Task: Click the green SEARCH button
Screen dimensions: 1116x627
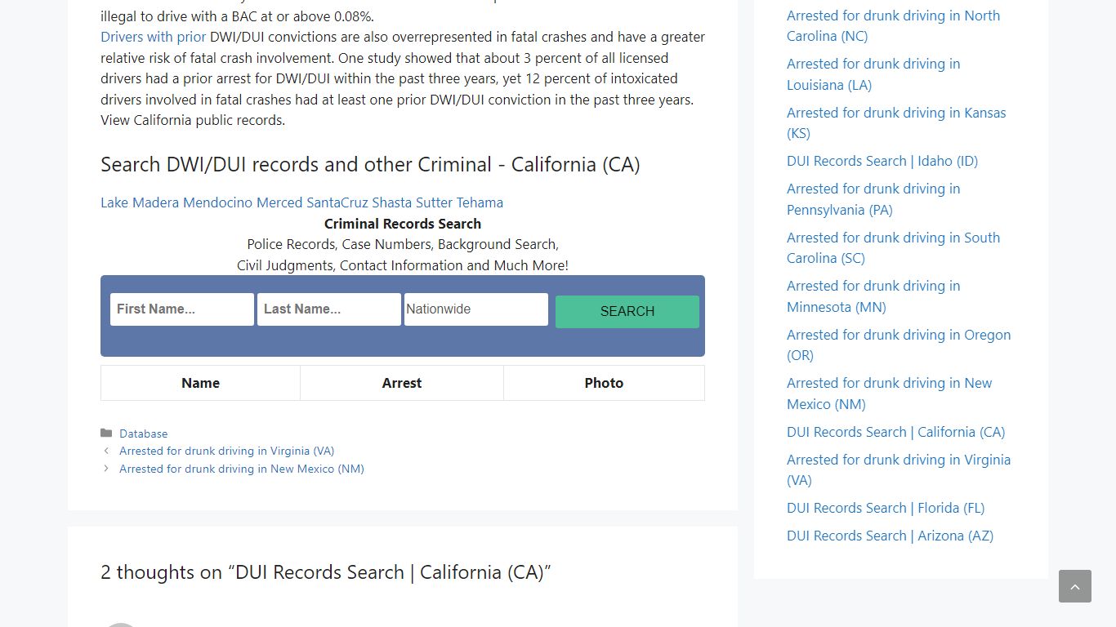Action: click(x=627, y=311)
